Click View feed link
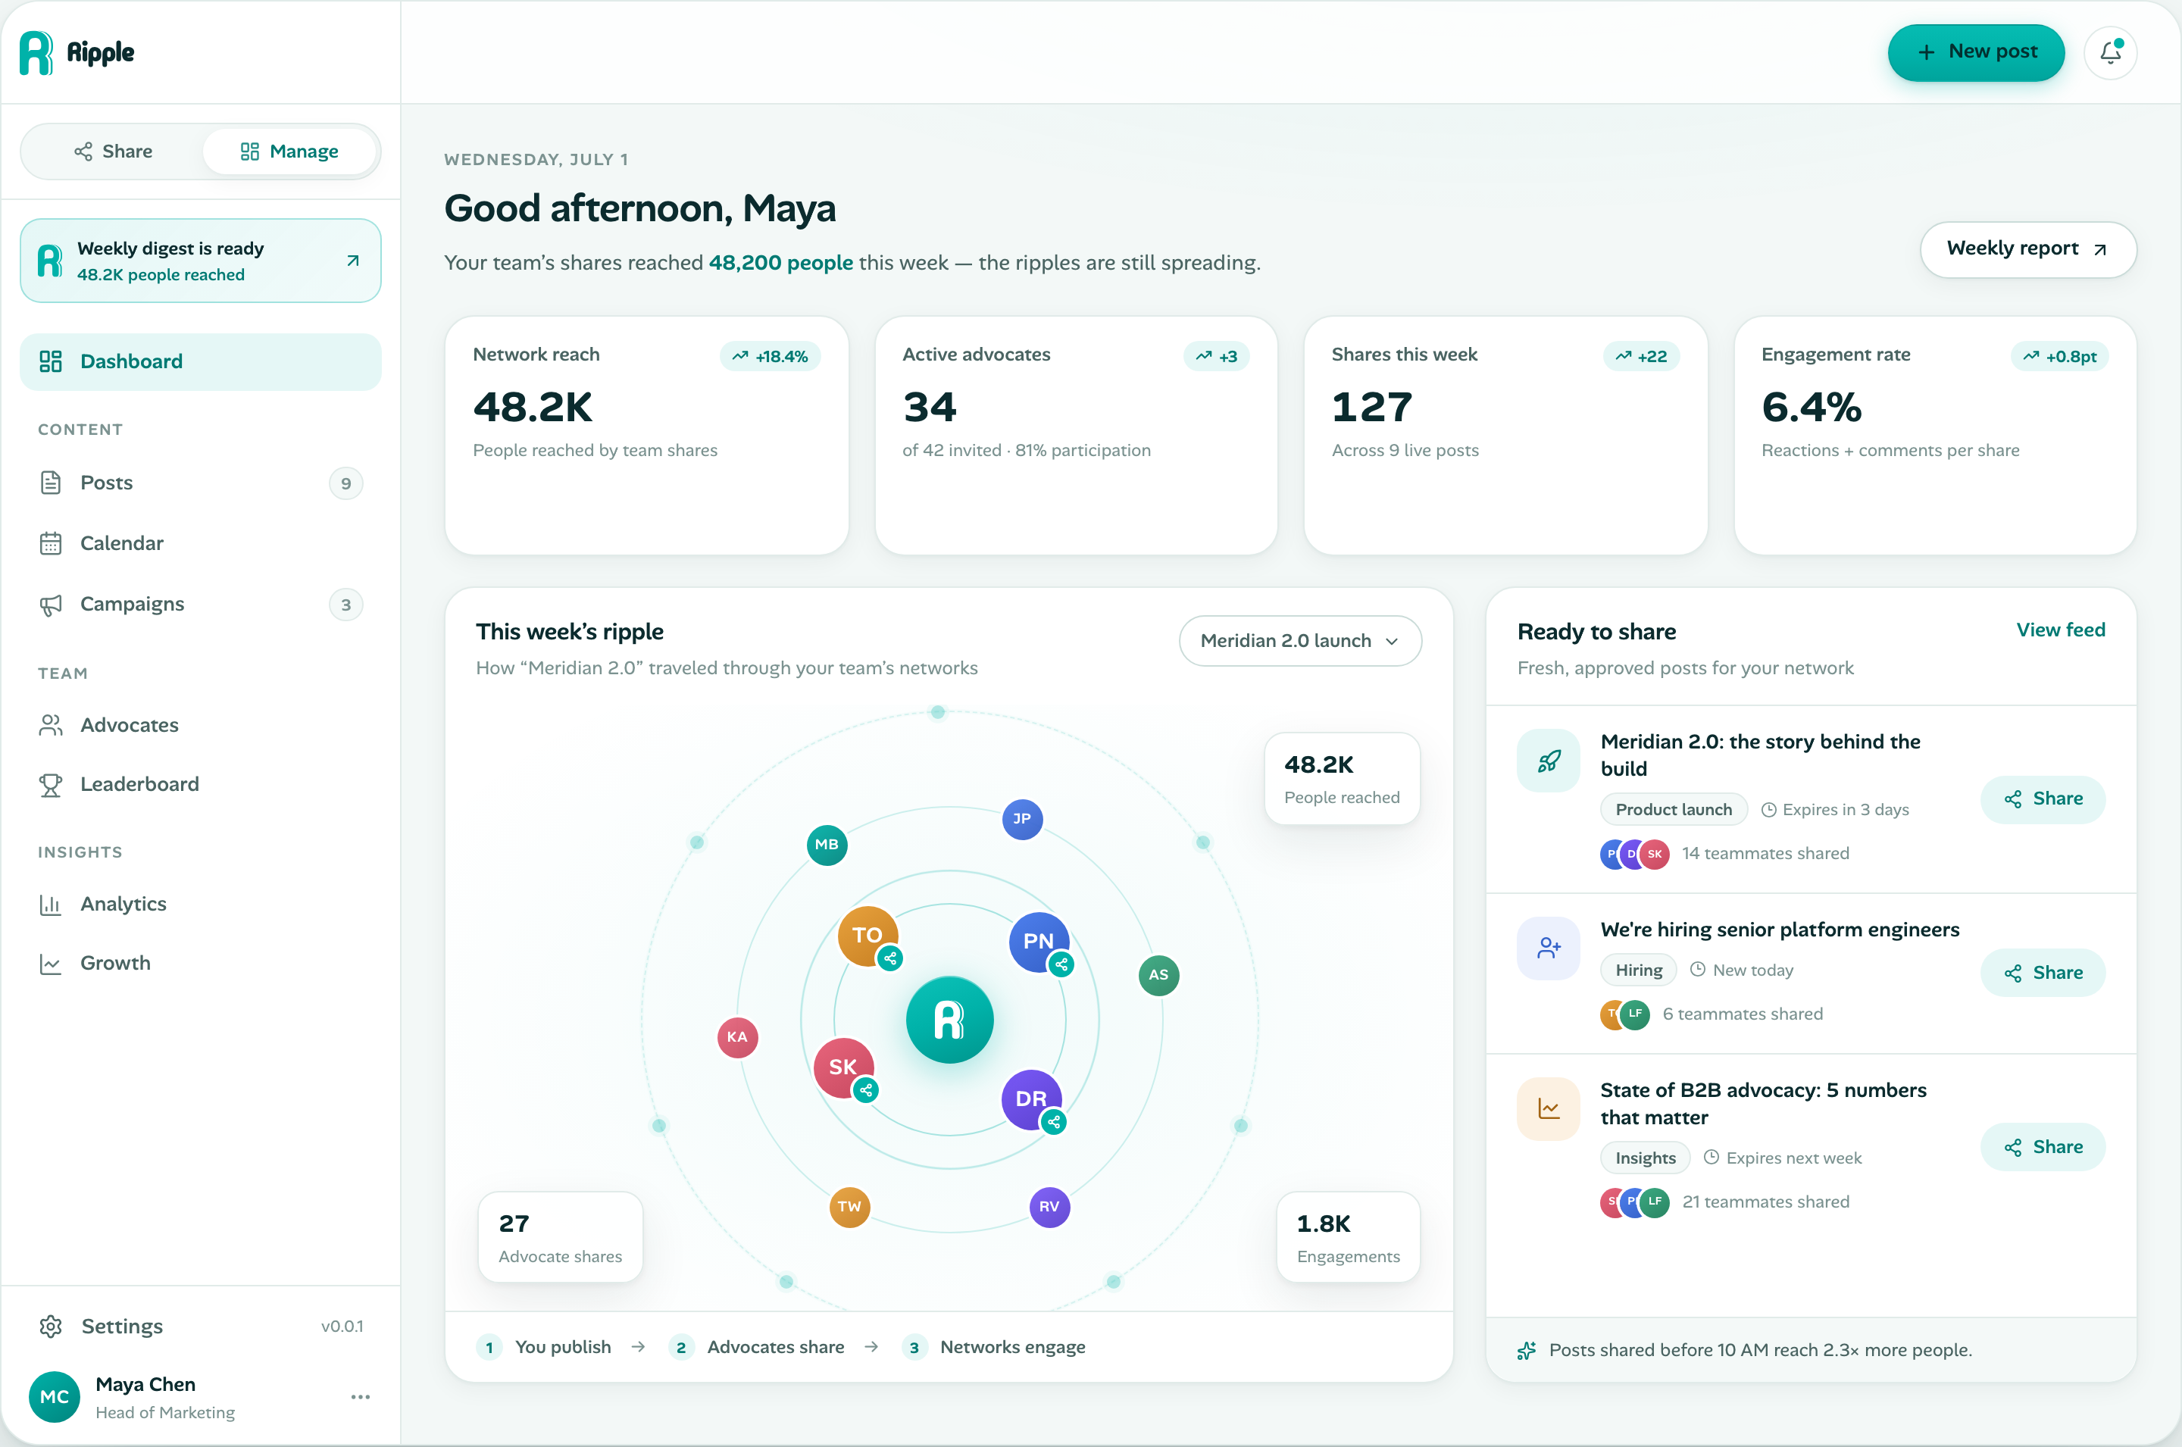This screenshot has height=1447, width=2182. pos(2060,630)
